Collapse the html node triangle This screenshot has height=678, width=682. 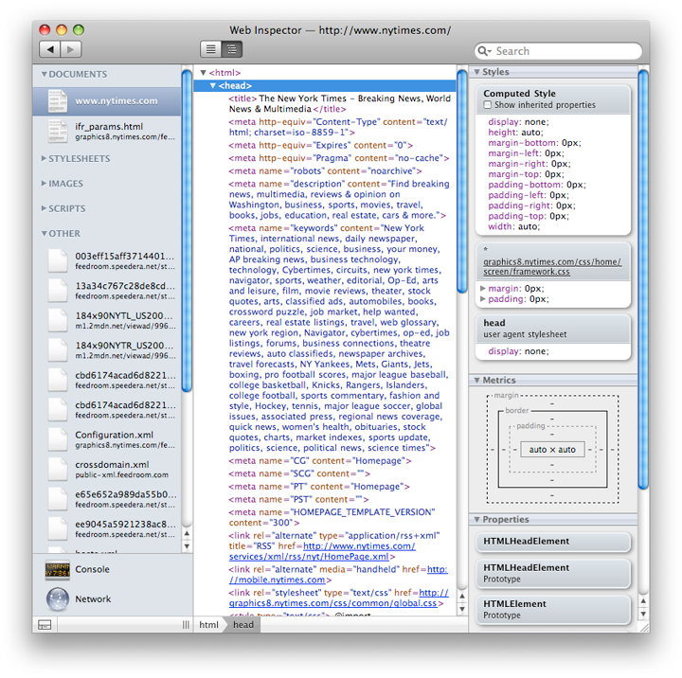point(203,73)
